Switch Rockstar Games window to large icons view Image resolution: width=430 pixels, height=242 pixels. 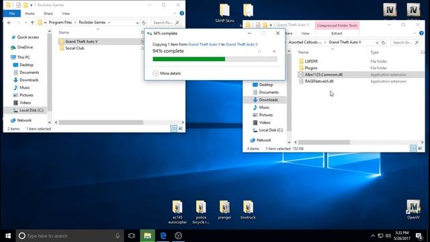pyautogui.click(x=181, y=128)
